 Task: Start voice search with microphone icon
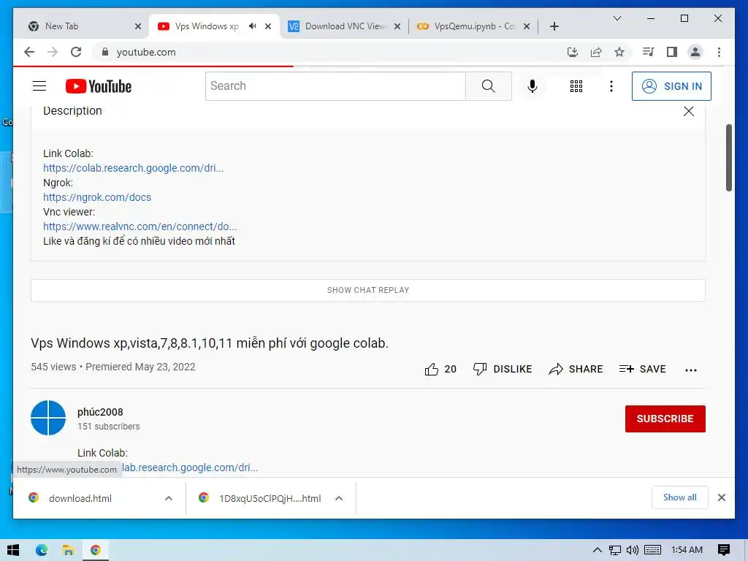click(x=533, y=86)
